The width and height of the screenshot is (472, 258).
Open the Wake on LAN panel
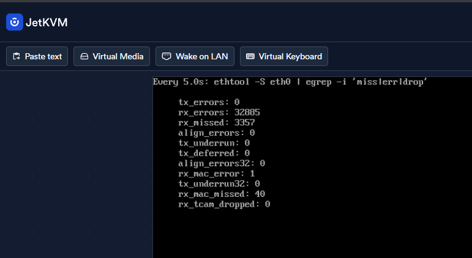point(195,56)
